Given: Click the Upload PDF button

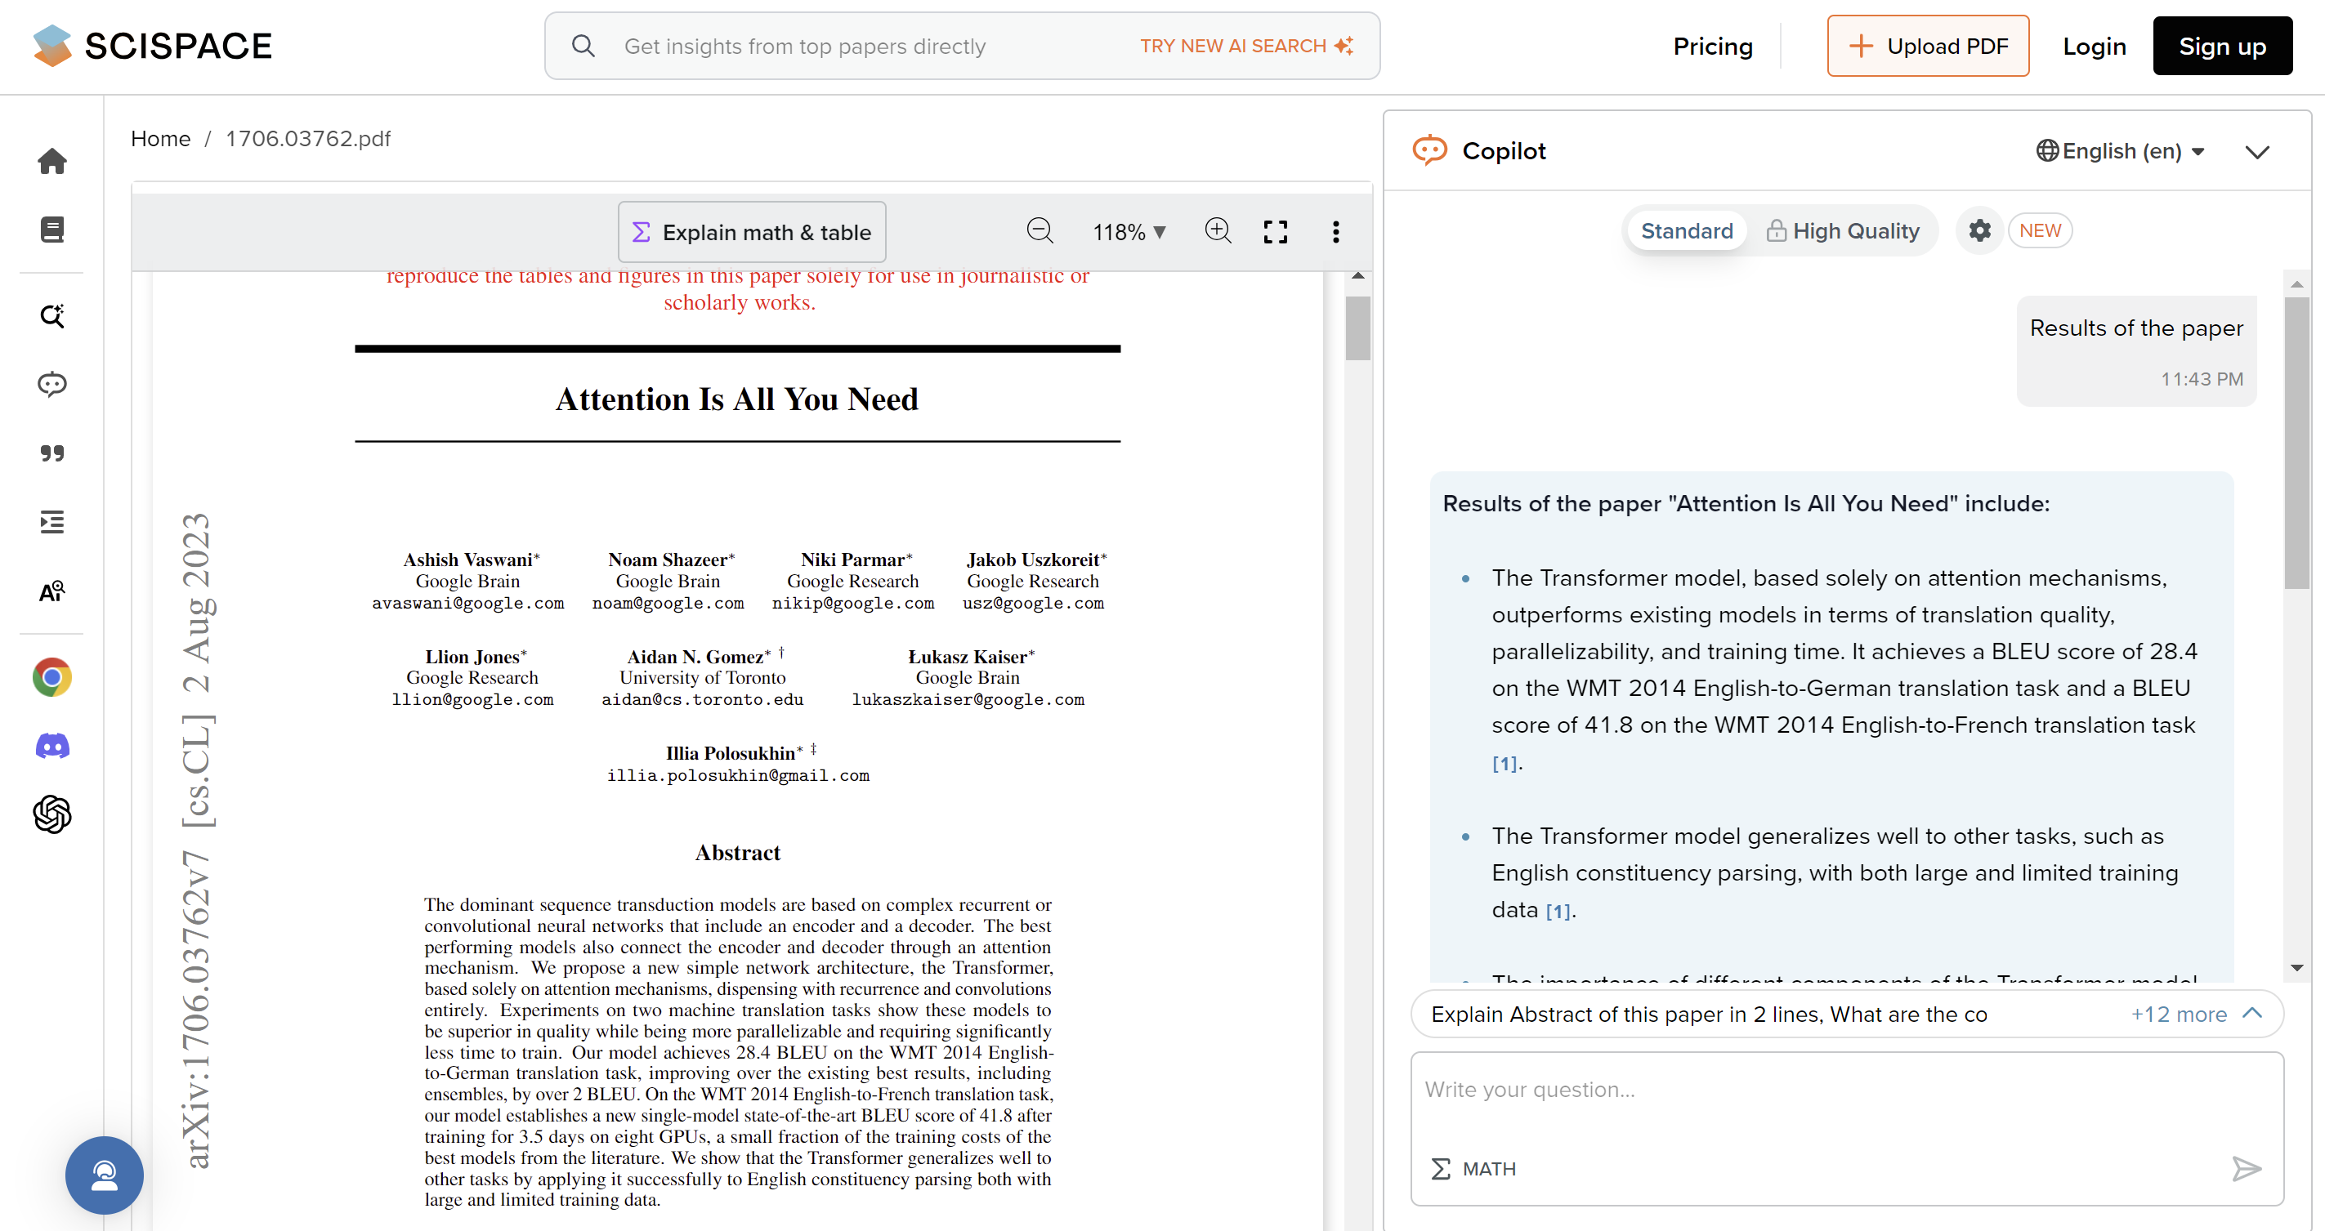Looking at the screenshot, I should 1927,46.
